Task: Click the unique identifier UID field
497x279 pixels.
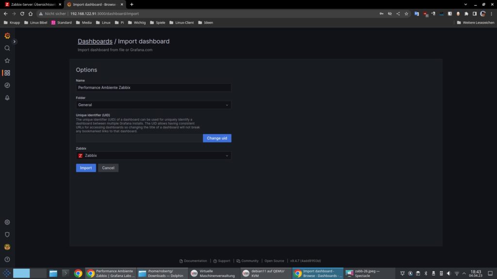Action: 139,138
